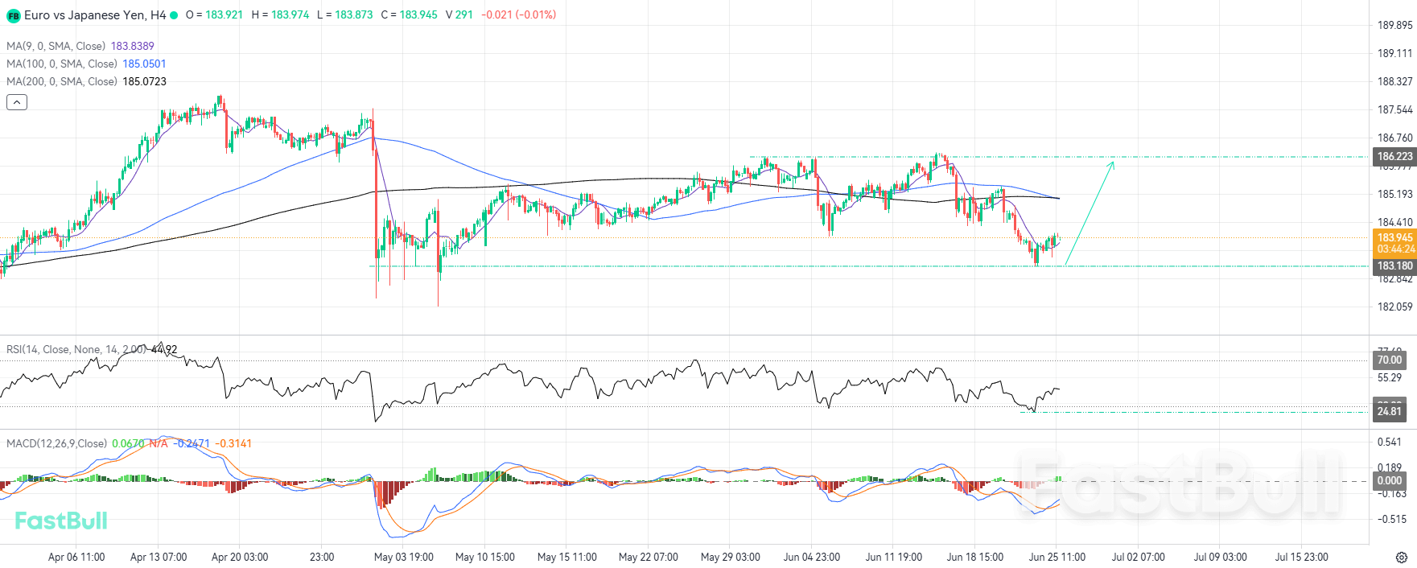The image size is (1417, 568).
Task: Click the 185.193 price axis label
Action: tap(1394, 194)
